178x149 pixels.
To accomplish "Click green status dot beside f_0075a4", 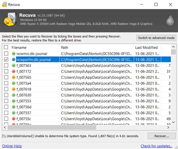I will [x=14, y=83].
